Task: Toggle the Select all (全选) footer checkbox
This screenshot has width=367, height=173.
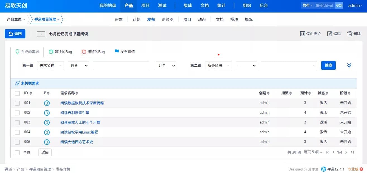Action: tap(17, 152)
